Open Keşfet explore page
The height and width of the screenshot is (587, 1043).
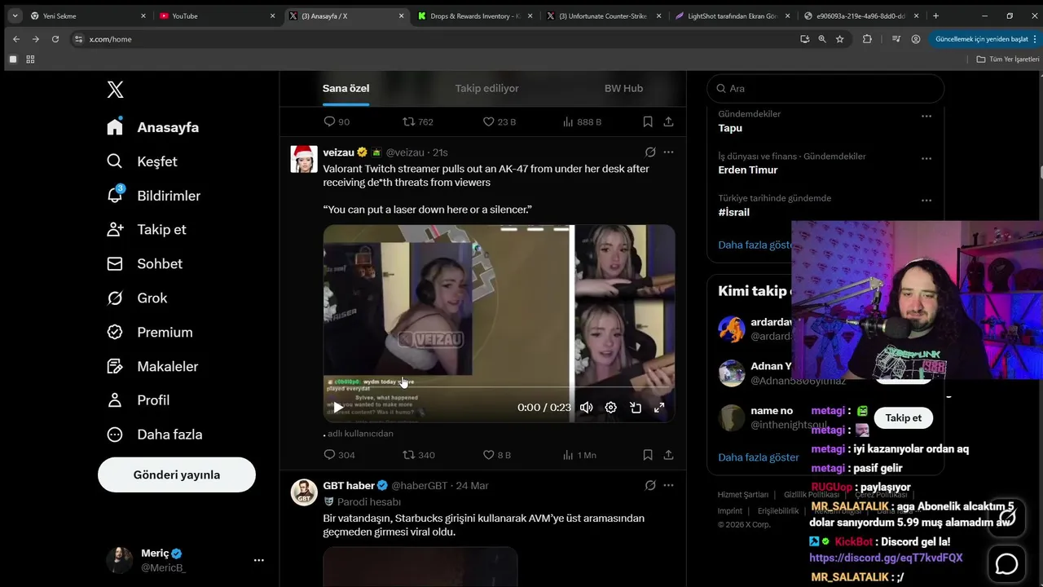[x=143, y=161]
